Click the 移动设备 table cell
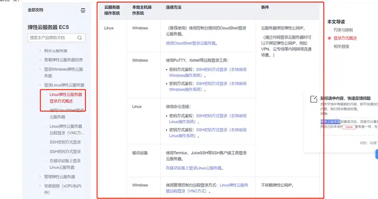The image size is (378, 199). [140, 153]
